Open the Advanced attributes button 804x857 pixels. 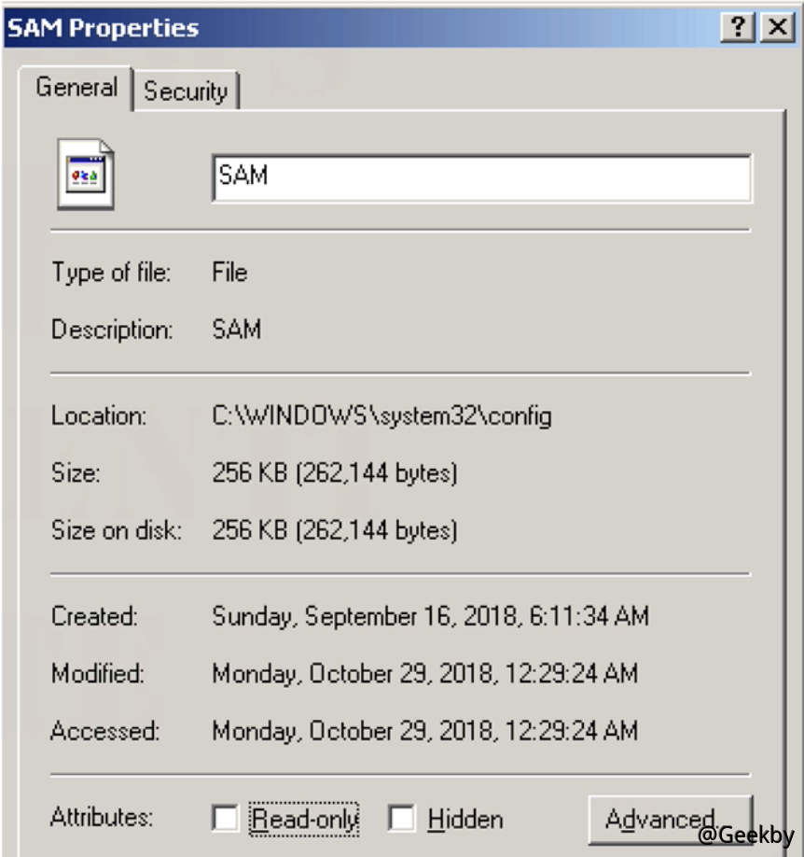tap(669, 819)
